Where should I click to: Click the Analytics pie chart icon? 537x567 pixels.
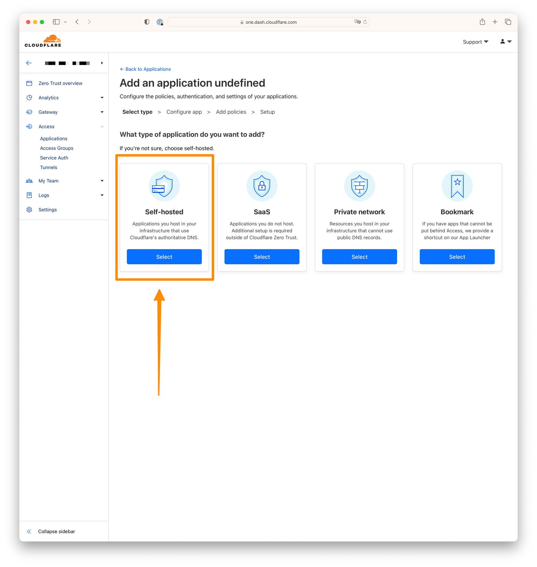point(29,98)
